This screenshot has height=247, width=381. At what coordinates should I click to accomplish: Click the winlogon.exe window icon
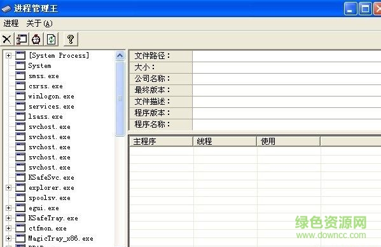coord(20,96)
